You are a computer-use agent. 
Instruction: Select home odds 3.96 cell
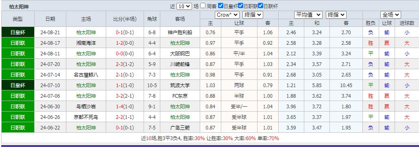pyautogui.click(x=291, y=107)
